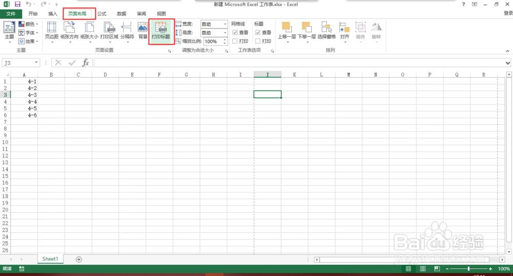Open theme Colors (颜色) menu

point(28,24)
